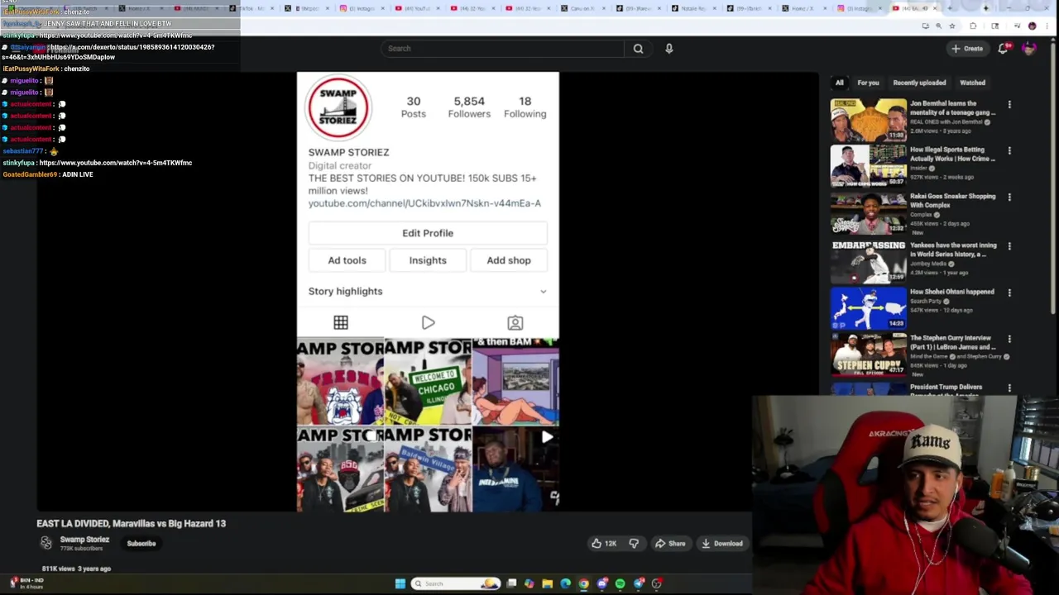Open Illegal Sports Betting video thumbnail
Image resolution: width=1059 pixels, height=595 pixels.
point(869,166)
